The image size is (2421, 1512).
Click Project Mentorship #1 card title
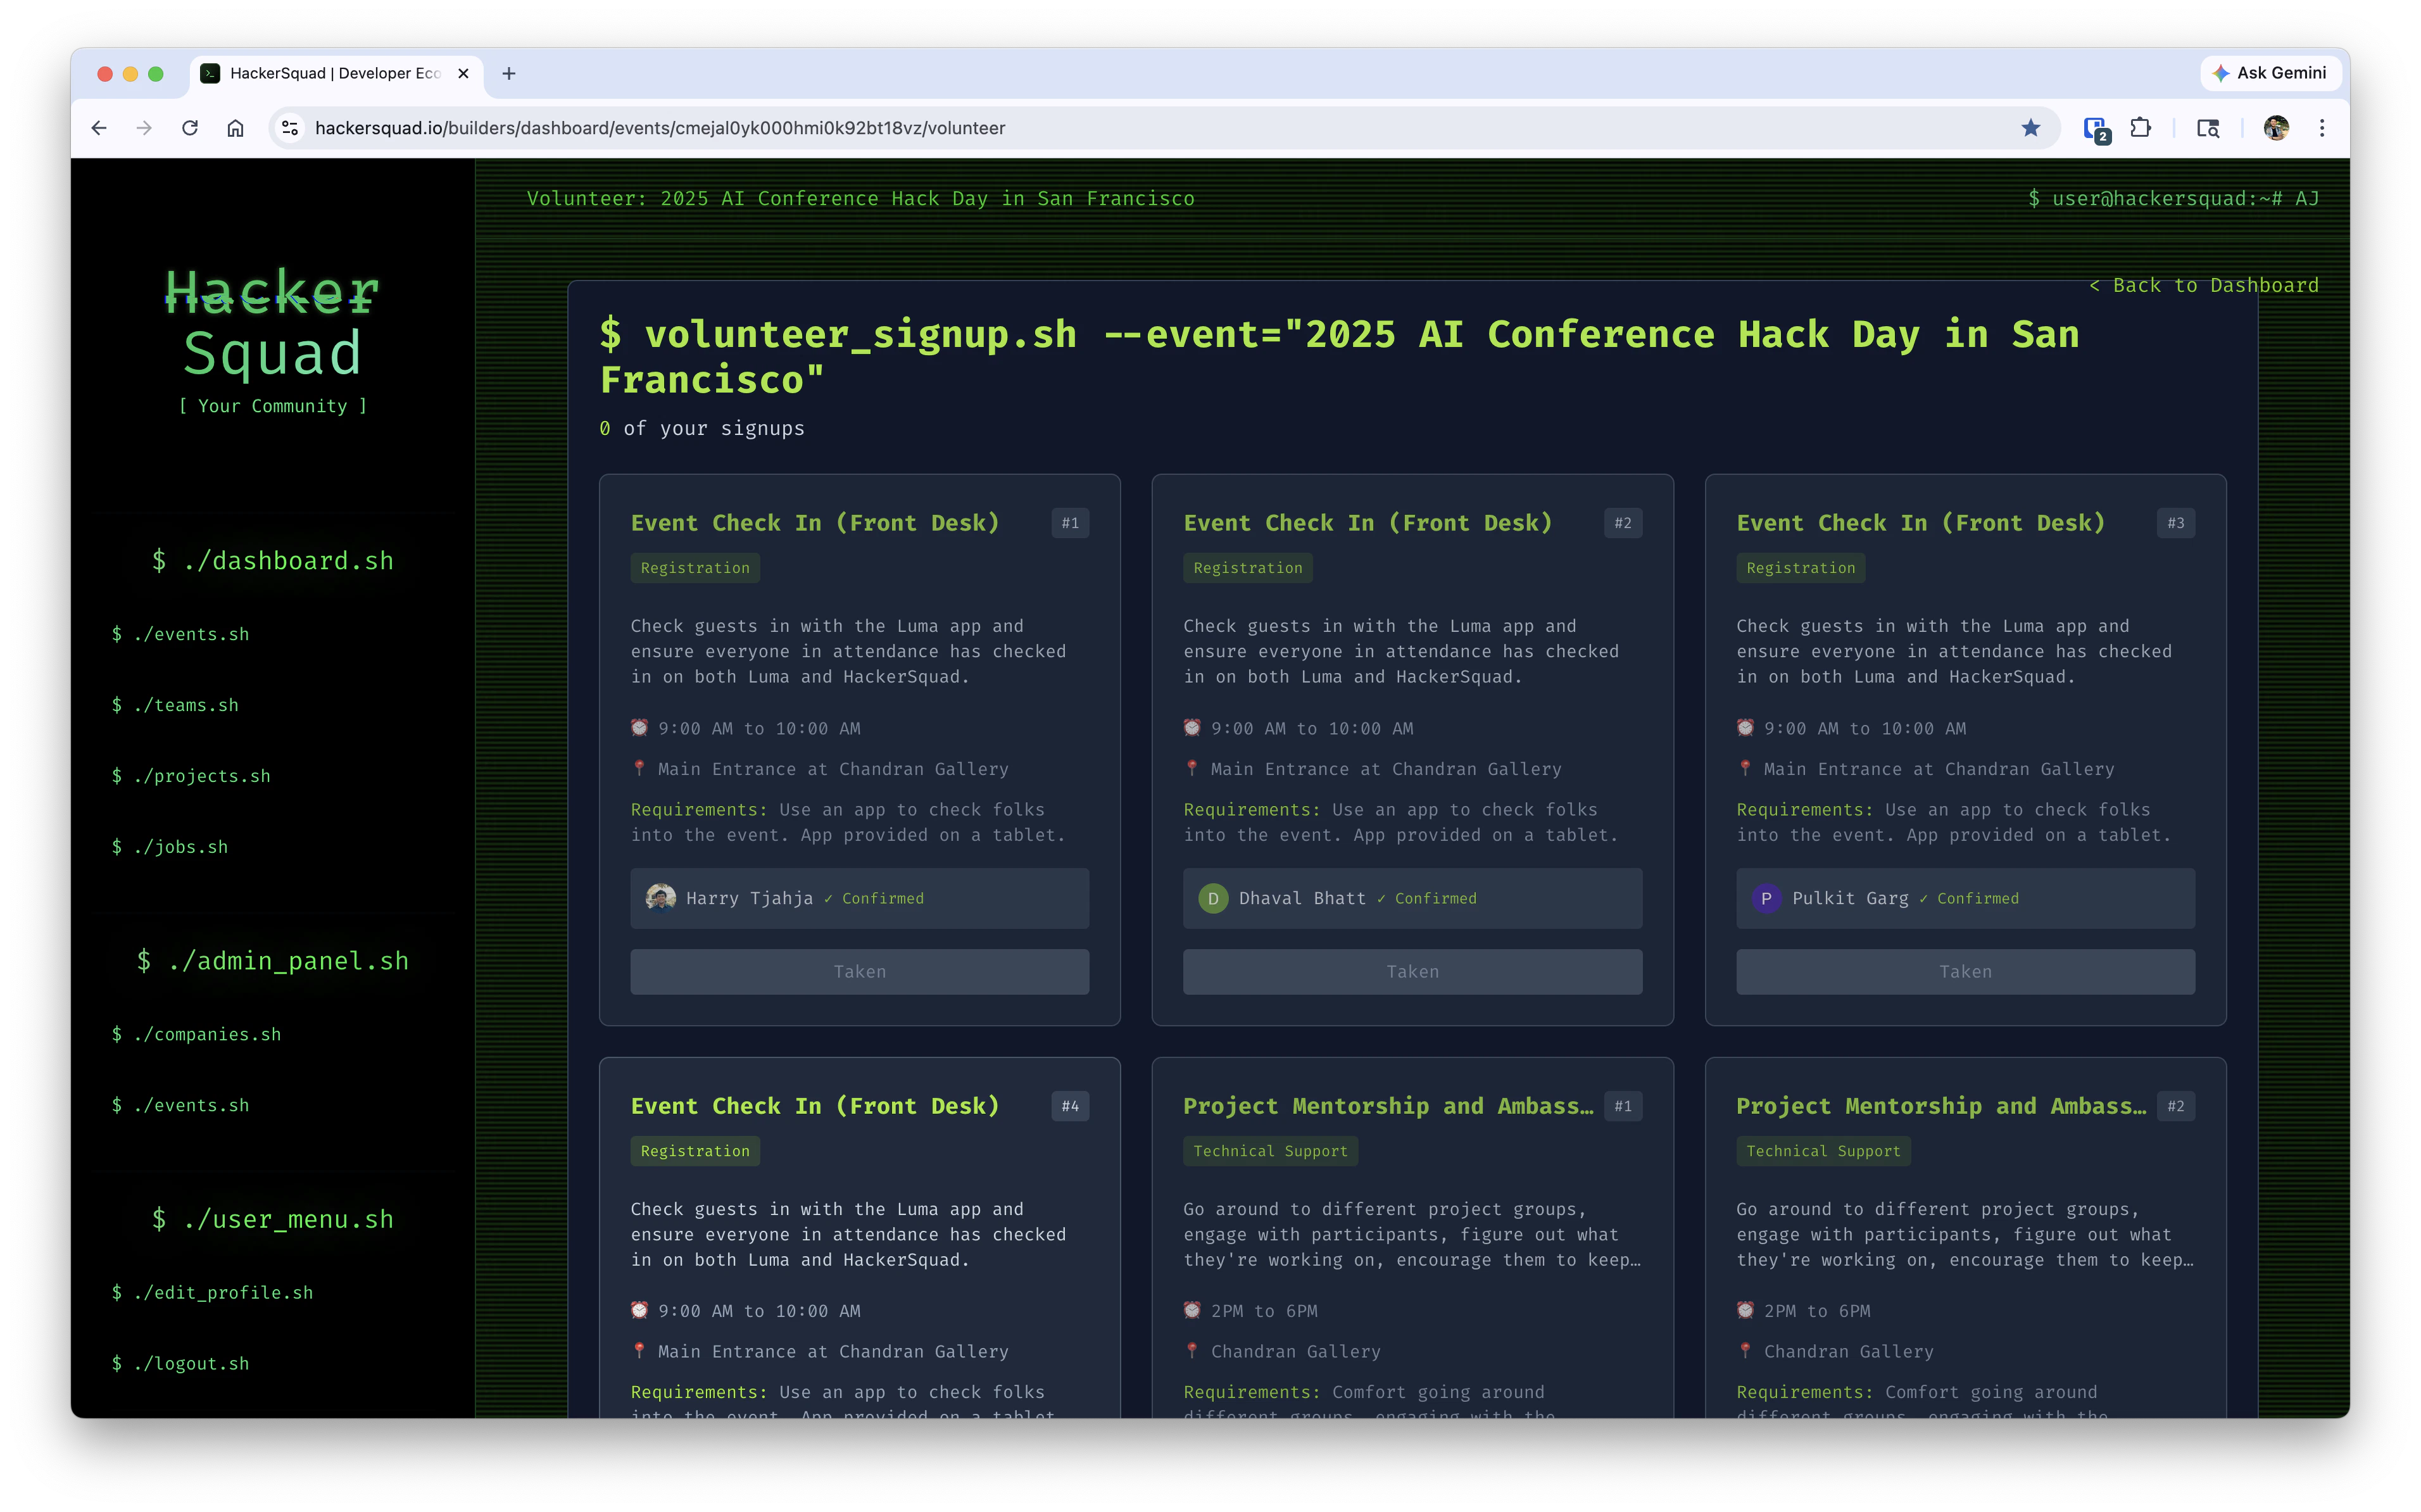[1388, 1106]
